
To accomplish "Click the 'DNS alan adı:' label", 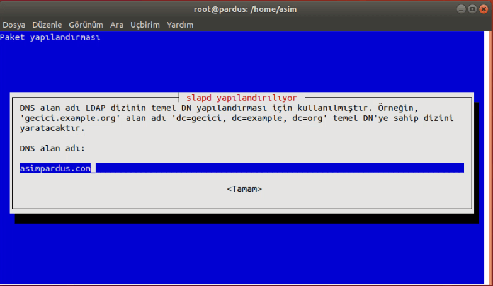I will [52, 148].
